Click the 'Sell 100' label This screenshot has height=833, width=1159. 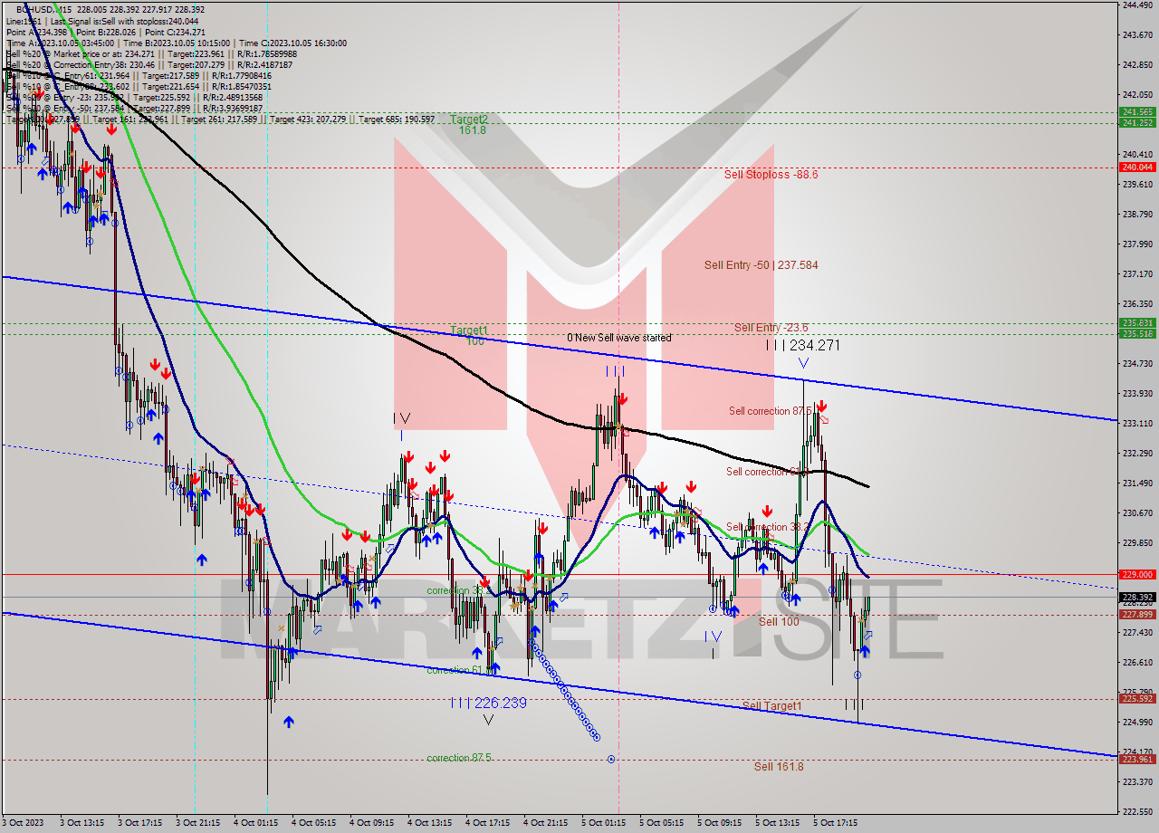(779, 621)
